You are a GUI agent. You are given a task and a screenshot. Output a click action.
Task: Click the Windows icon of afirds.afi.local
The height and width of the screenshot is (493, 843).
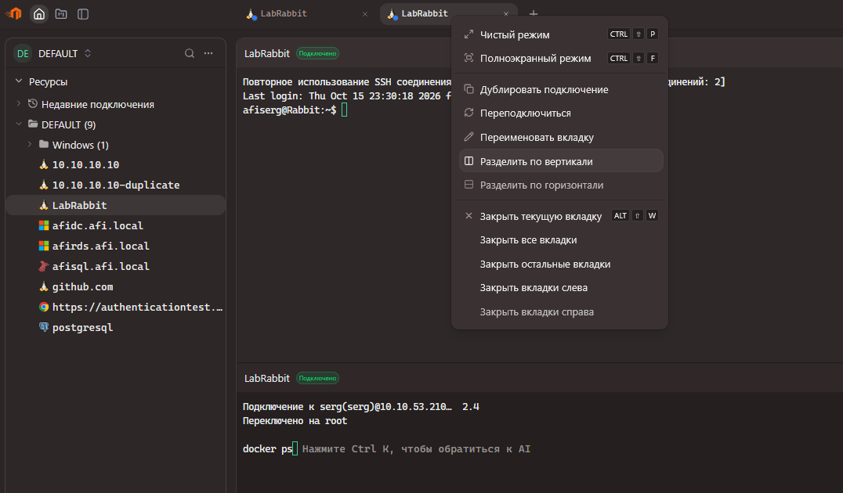point(44,246)
